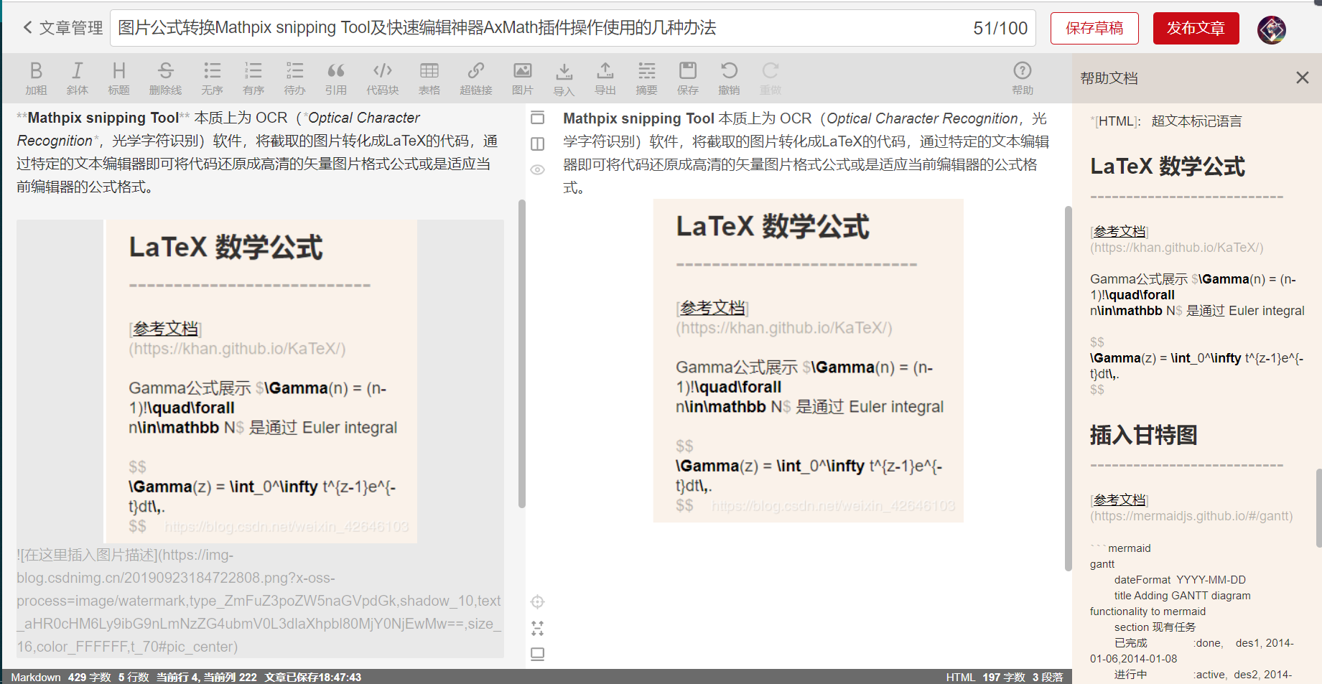Click the '插入甘特图' heading in help panel
This screenshot has width=1322, height=684.
[x=1143, y=435]
